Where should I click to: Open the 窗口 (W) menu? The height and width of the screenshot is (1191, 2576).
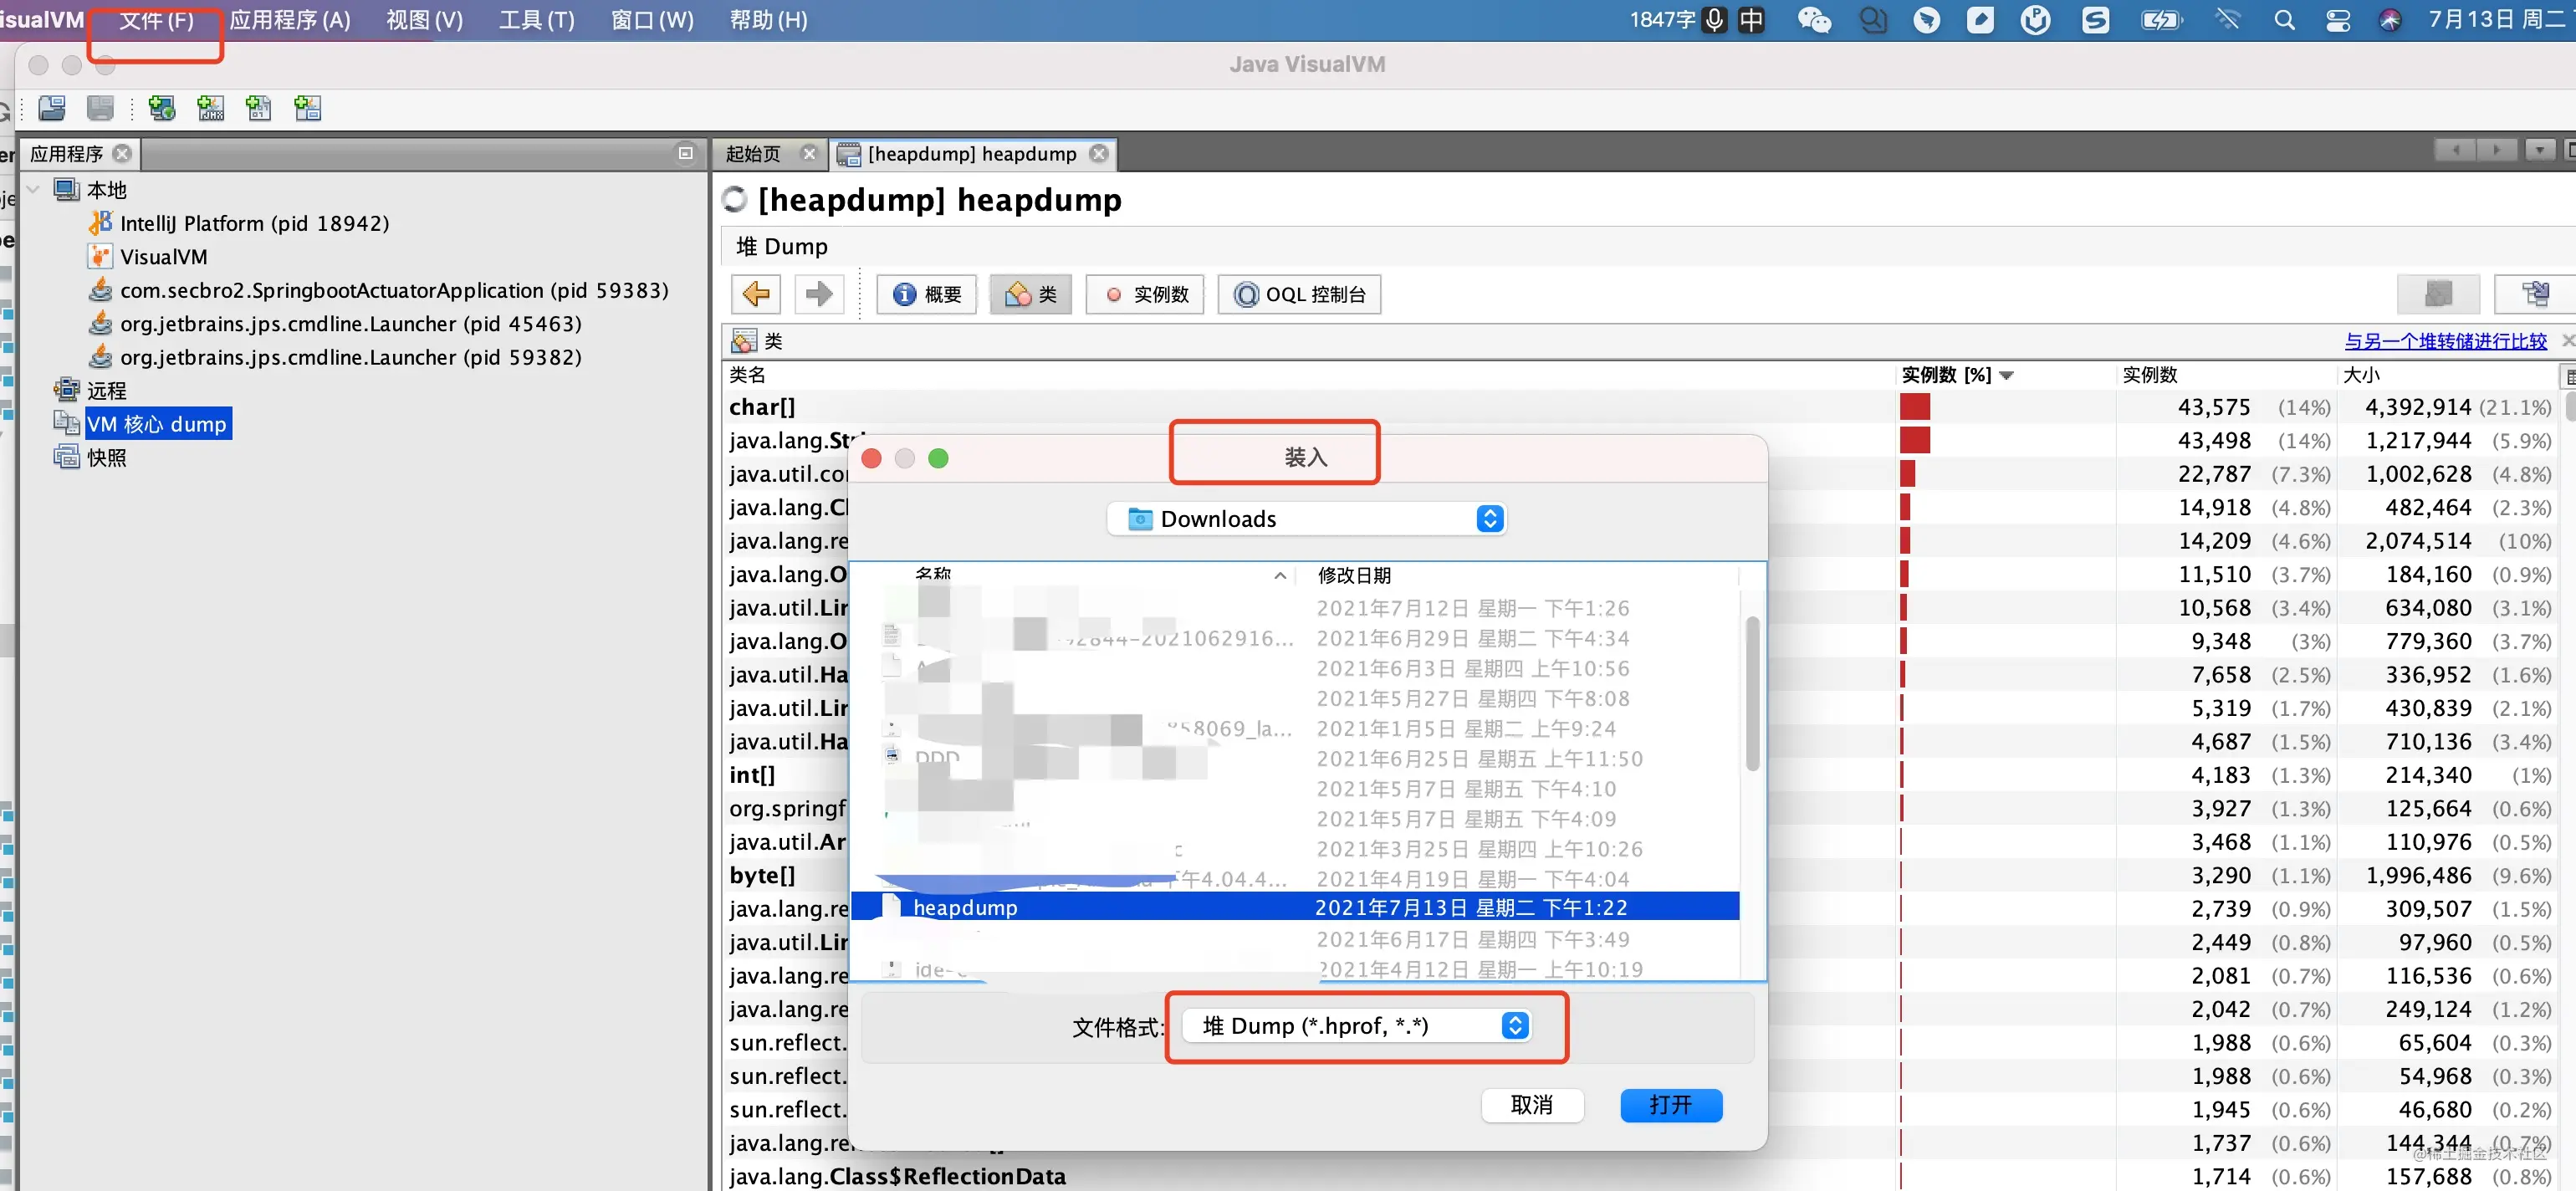(x=652, y=20)
